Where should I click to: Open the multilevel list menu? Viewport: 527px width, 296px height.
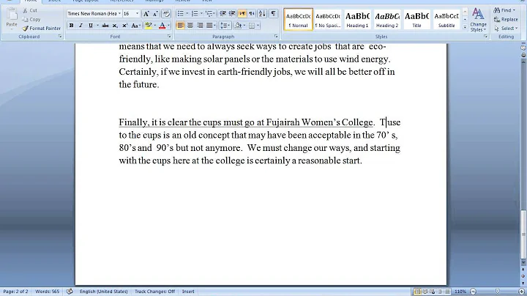(210, 13)
